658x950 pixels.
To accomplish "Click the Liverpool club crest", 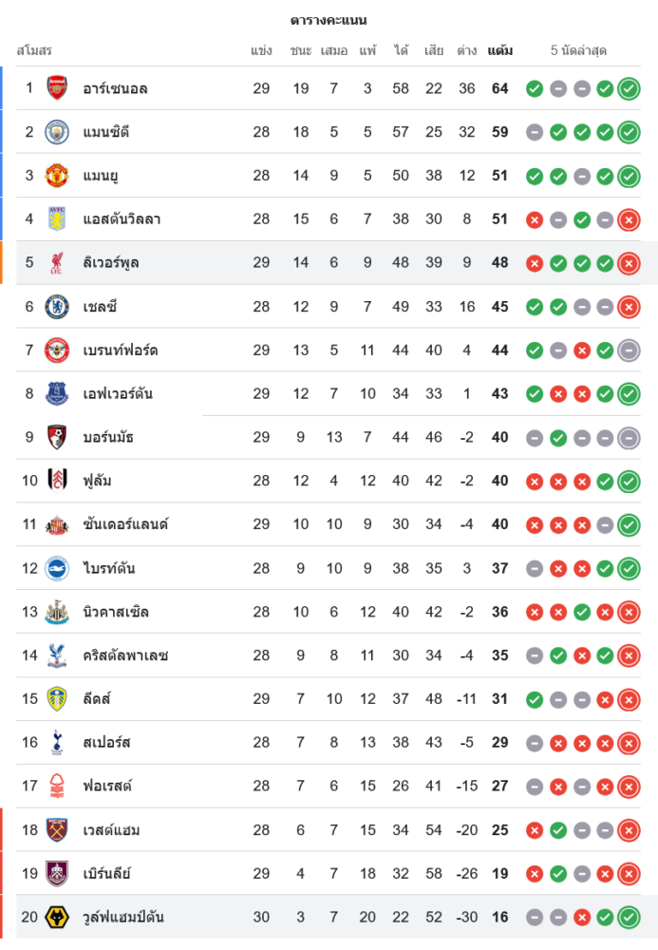I will (x=57, y=263).
